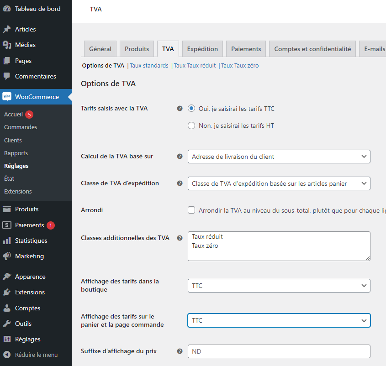Image resolution: width=386 pixels, height=366 pixels.
Task: Expand Affichage des tarifs dans la boutique dropdown
Action: click(279, 286)
